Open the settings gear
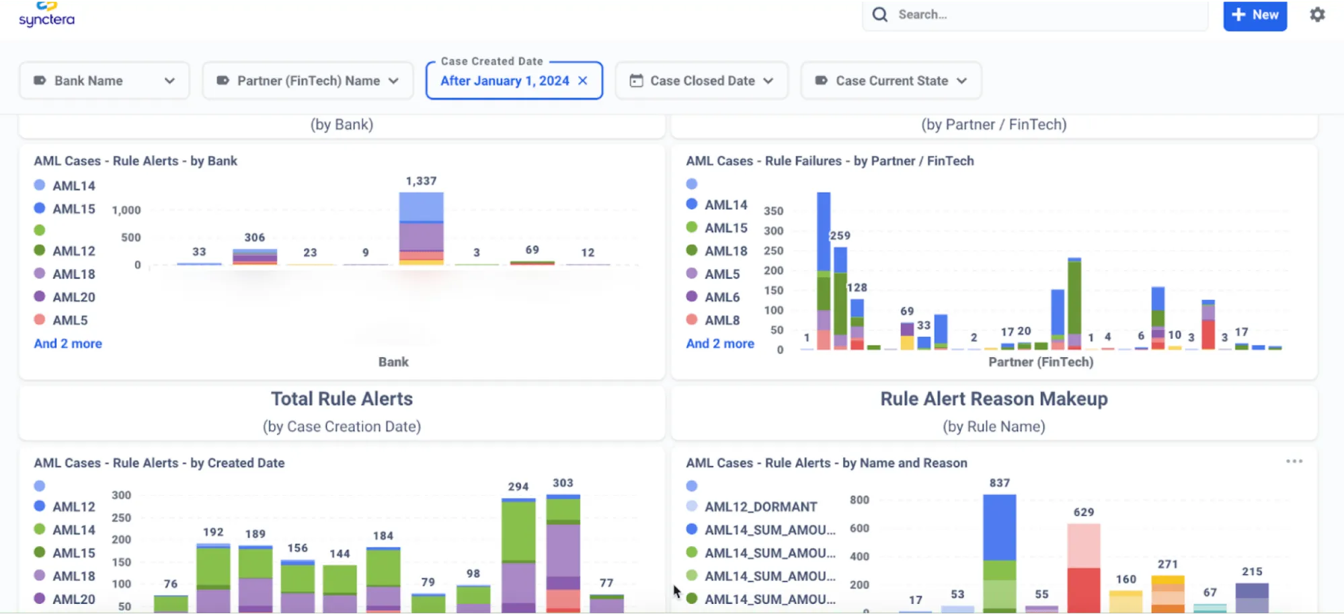 pyautogui.click(x=1317, y=14)
